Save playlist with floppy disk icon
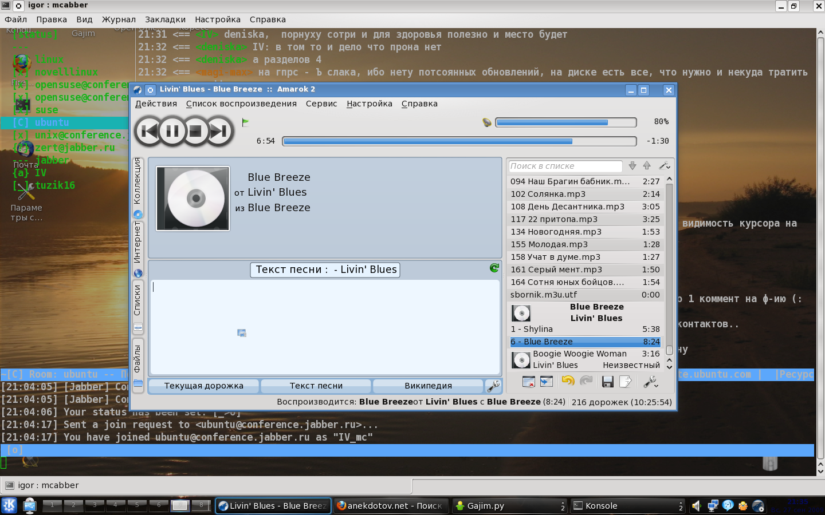Viewport: 825px width, 515px height. coord(608,381)
